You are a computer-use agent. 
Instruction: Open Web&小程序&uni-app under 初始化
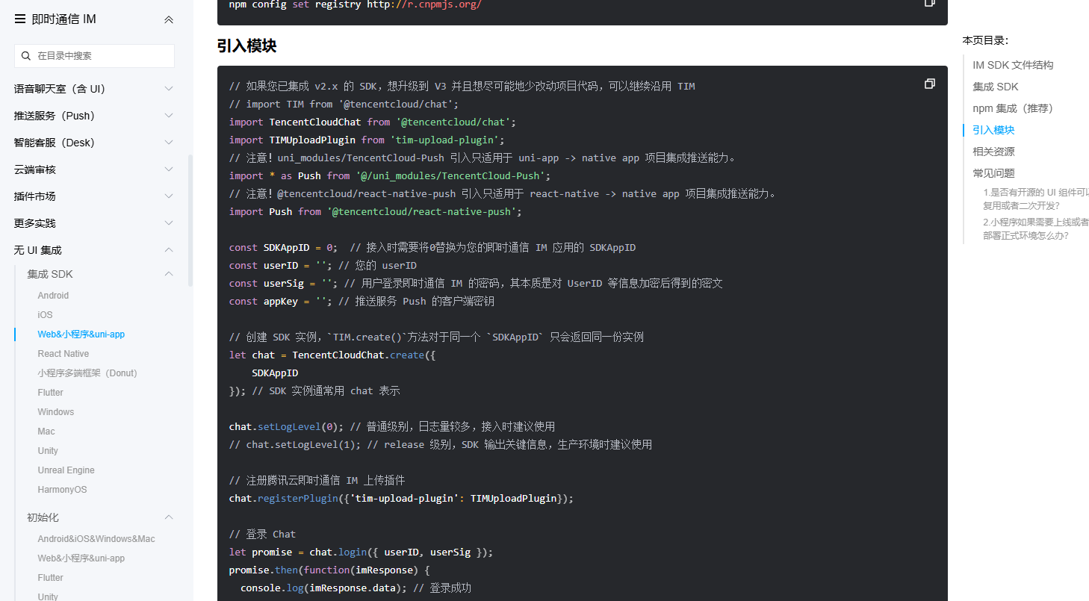[81, 558]
